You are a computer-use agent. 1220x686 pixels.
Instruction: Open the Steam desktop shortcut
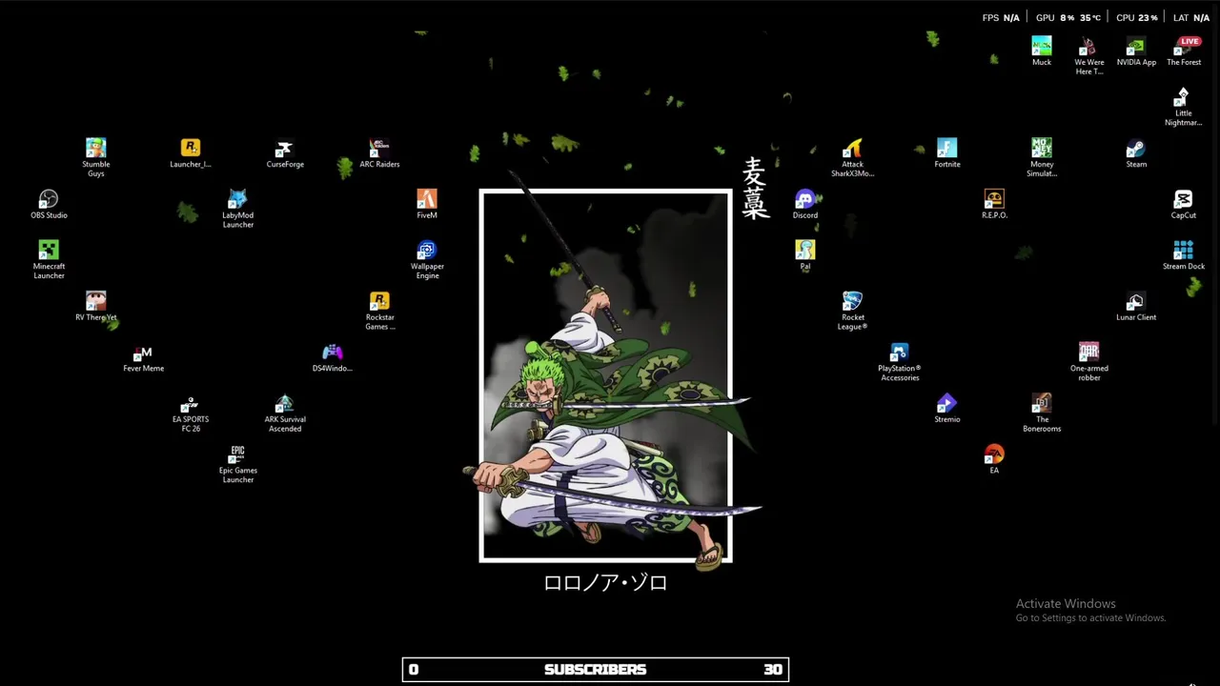point(1136,152)
